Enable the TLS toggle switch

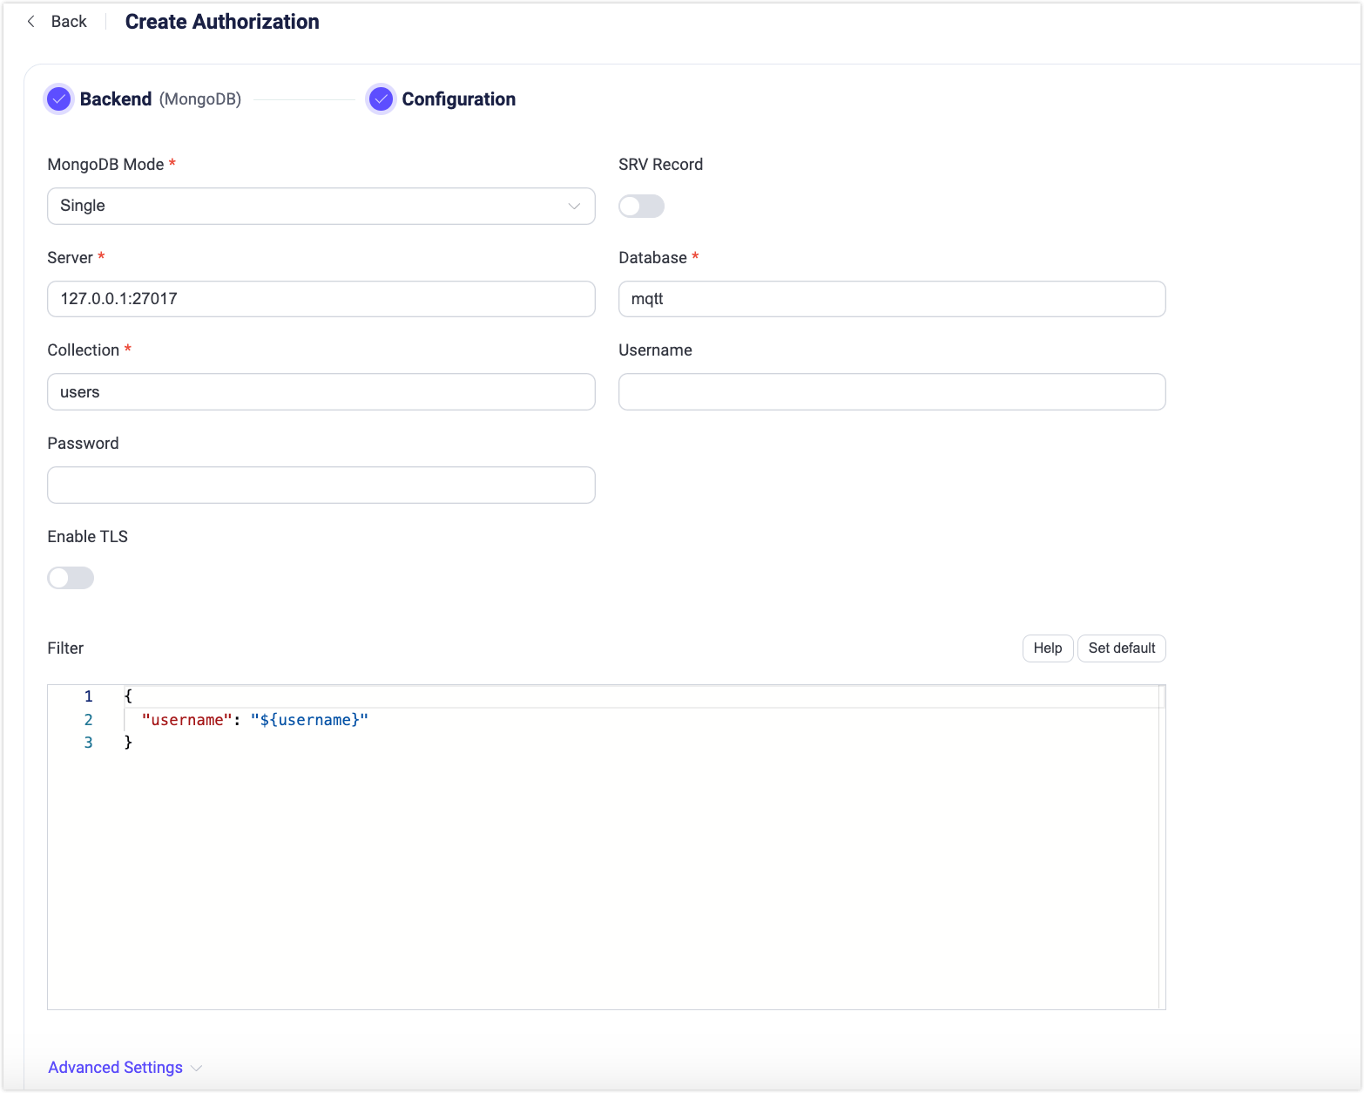pyautogui.click(x=71, y=578)
